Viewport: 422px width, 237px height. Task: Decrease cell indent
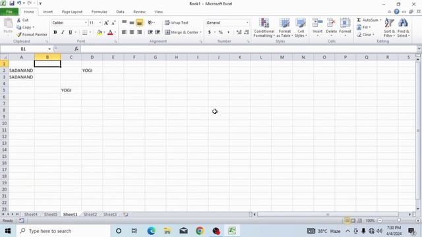tap(150, 32)
